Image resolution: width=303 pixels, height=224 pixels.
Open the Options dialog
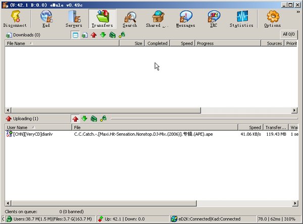click(273, 19)
